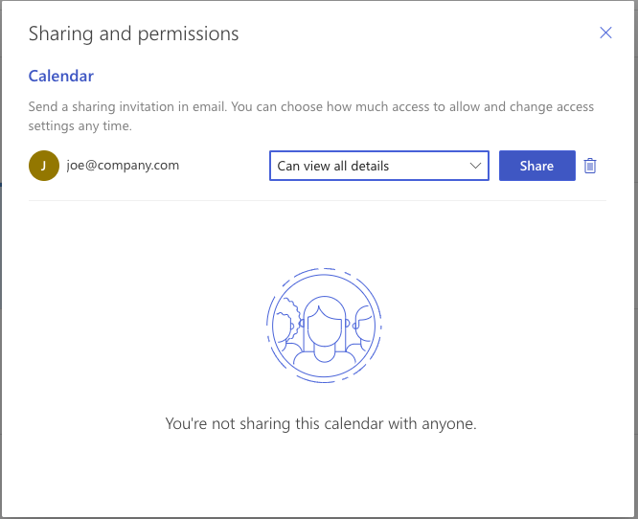
Task: Click the You're not sharing this calendar message
Action: [320, 422]
